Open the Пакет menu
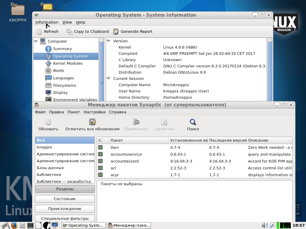The image size is (306, 229). point(74,112)
